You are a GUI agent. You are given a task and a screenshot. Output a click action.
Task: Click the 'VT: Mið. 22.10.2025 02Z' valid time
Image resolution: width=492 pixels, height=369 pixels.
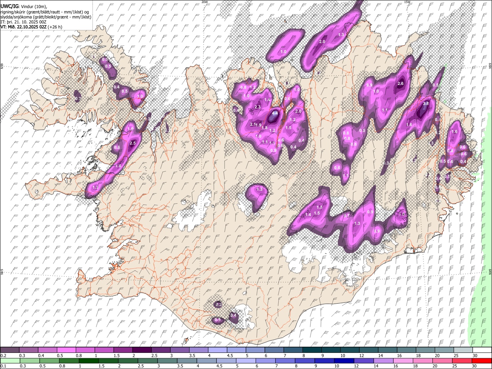(23, 27)
